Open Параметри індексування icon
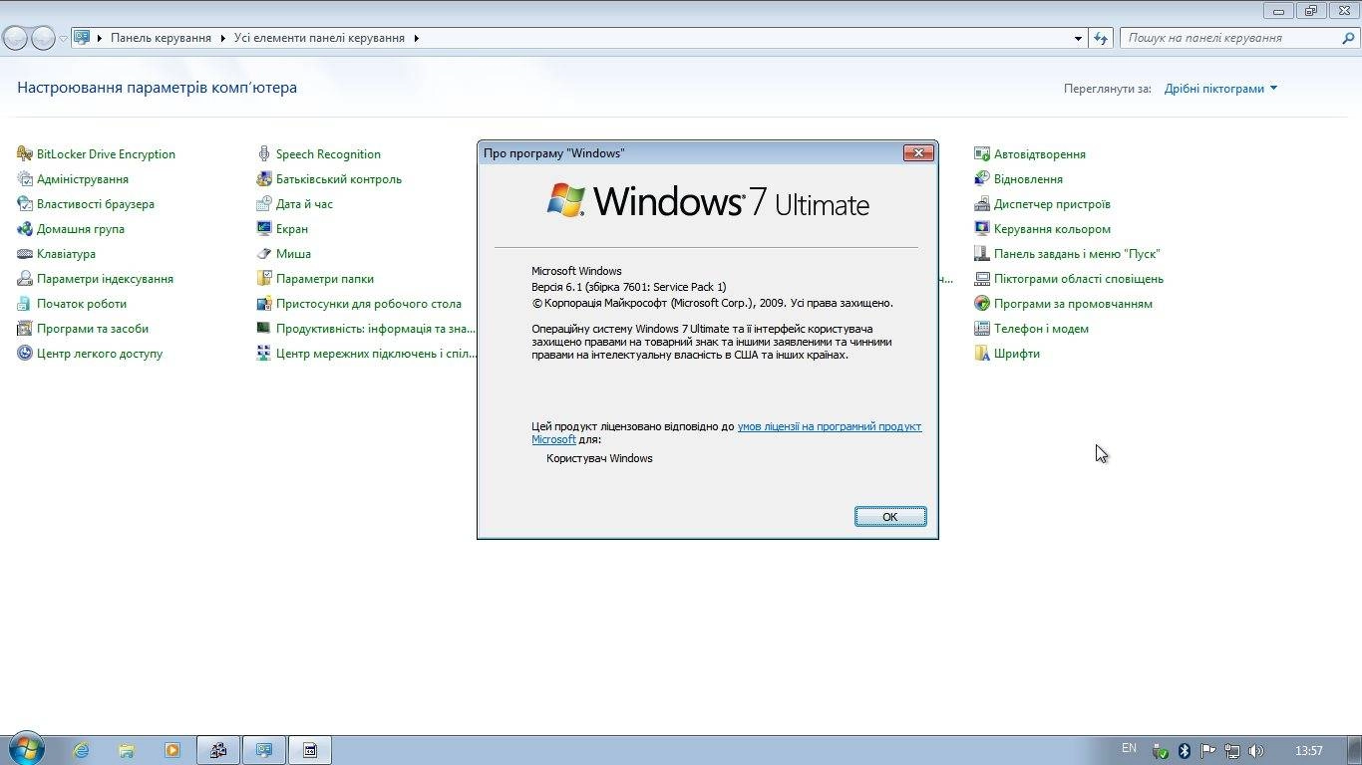Viewport: 1362px width, 765px height. [x=25, y=279]
